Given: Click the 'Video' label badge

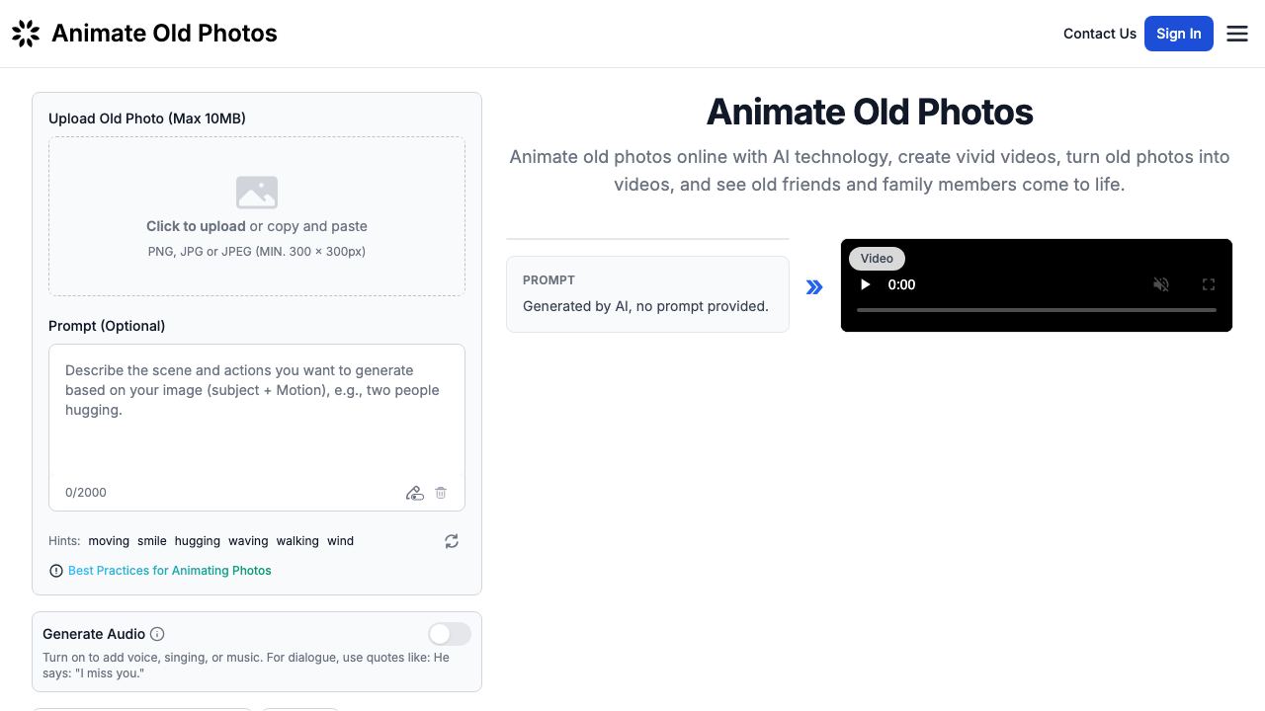Looking at the screenshot, I should [x=877, y=259].
